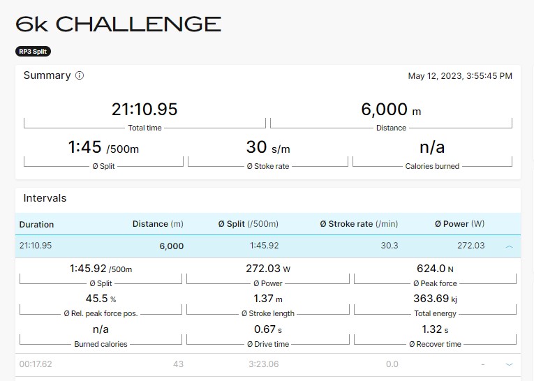
Task: Click the 624.0 N peak force value
Action: [x=435, y=269]
